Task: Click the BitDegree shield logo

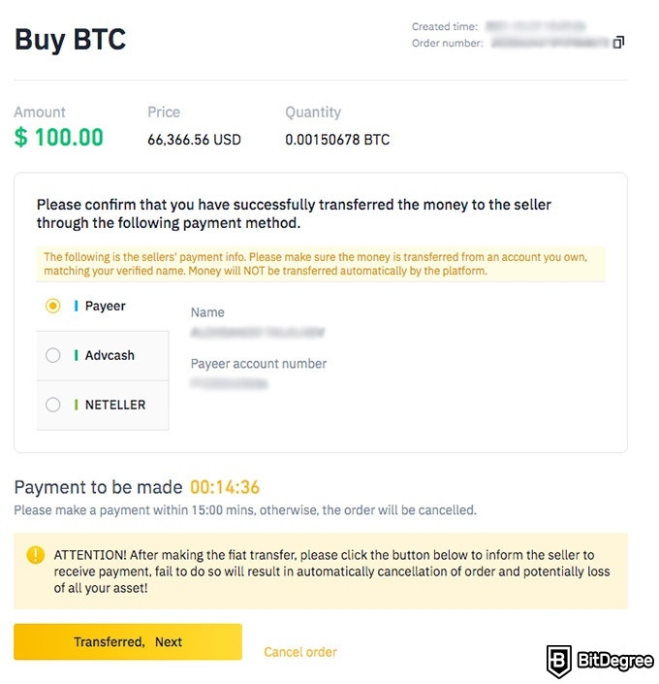Action: (558, 661)
